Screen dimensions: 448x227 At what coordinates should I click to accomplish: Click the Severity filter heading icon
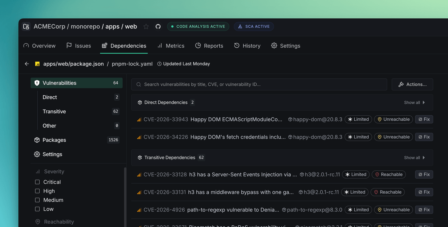pos(38,172)
